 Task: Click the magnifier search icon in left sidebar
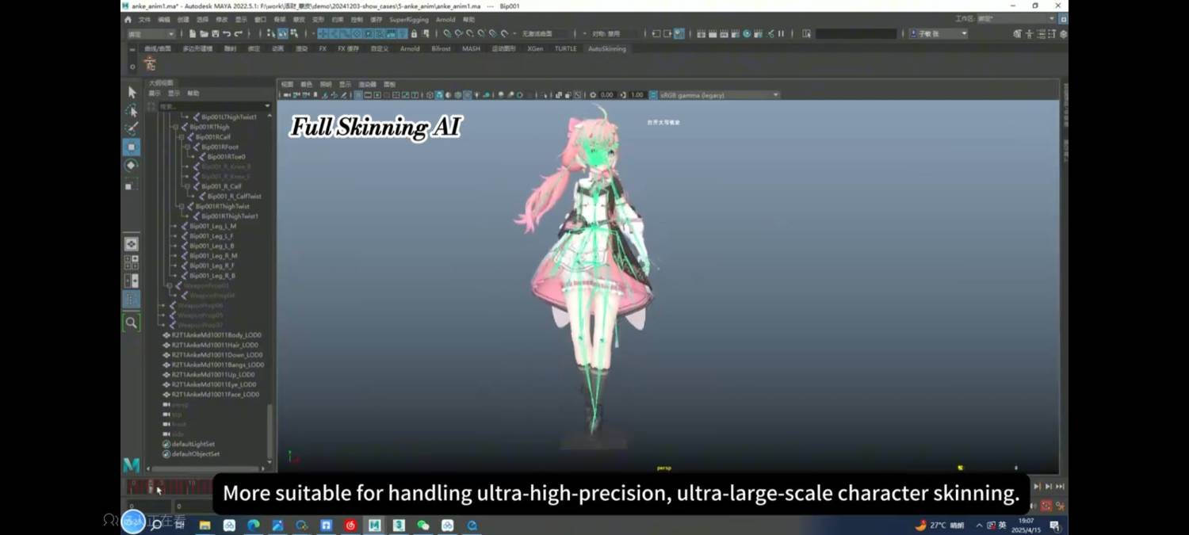[132, 323]
